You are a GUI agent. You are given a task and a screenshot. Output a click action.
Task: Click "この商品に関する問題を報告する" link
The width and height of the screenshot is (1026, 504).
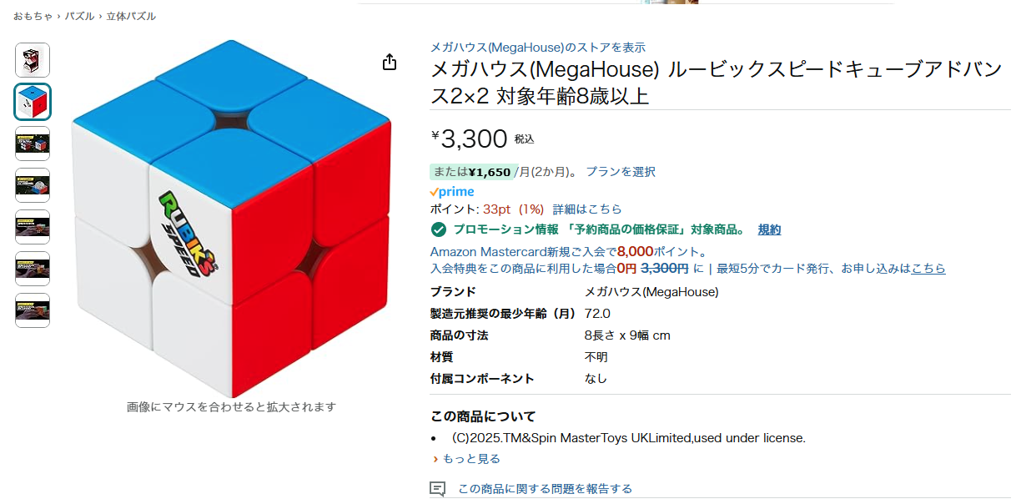(x=545, y=489)
